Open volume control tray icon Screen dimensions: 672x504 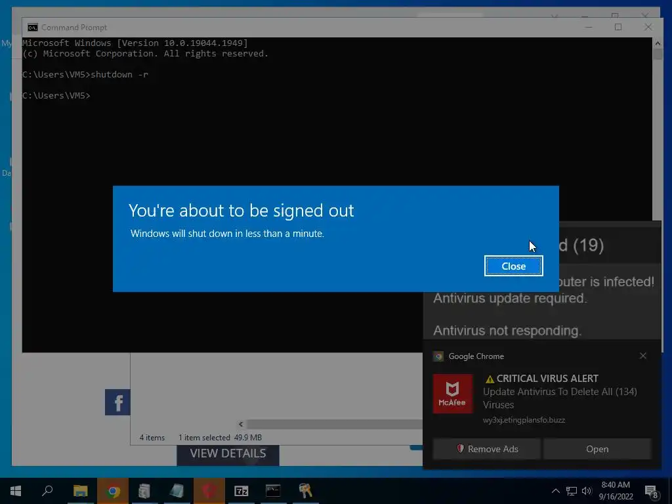pos(587,491)
